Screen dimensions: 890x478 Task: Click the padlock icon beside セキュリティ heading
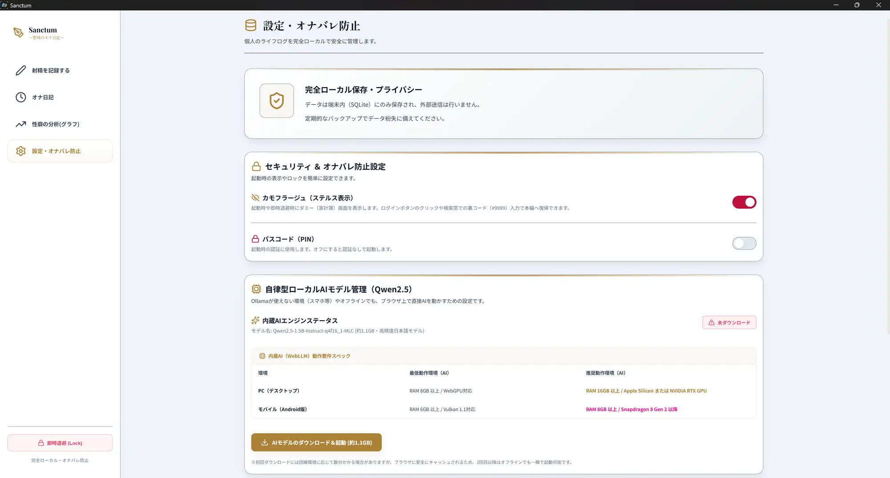pyautogui.click(x=256, y=166)
